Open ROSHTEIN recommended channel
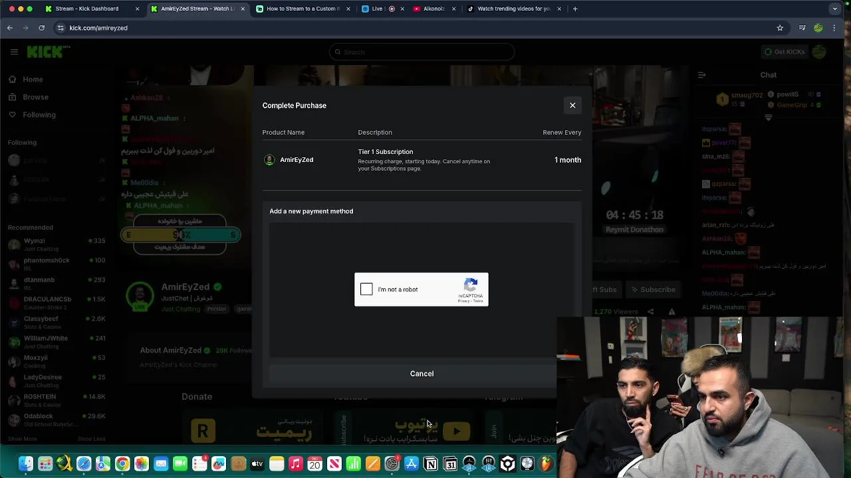This screenshot has width=851, height=478. click(x=57, y=400)
